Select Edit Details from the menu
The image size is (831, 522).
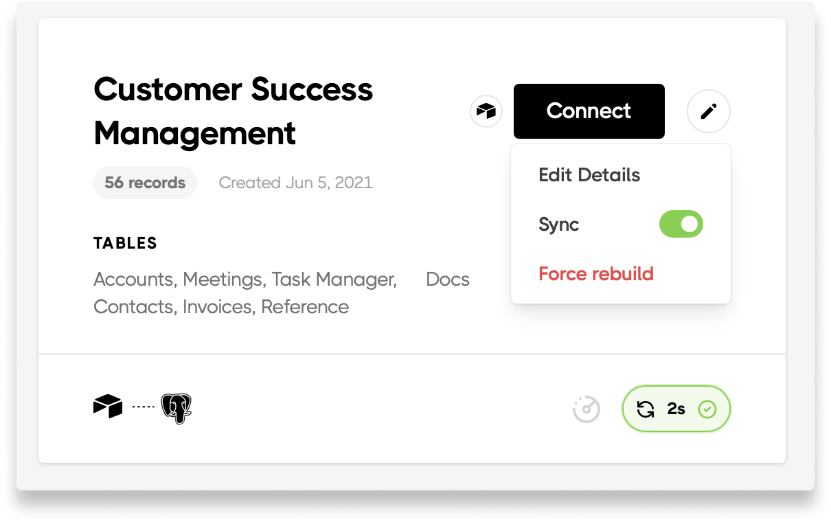(x=589, y=175)
